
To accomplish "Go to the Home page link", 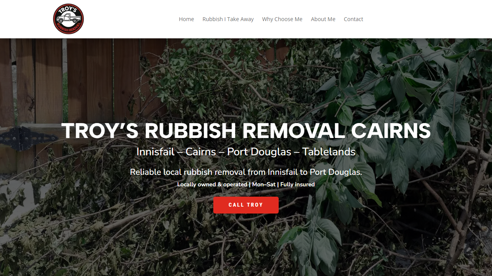I will pos(186,19).
